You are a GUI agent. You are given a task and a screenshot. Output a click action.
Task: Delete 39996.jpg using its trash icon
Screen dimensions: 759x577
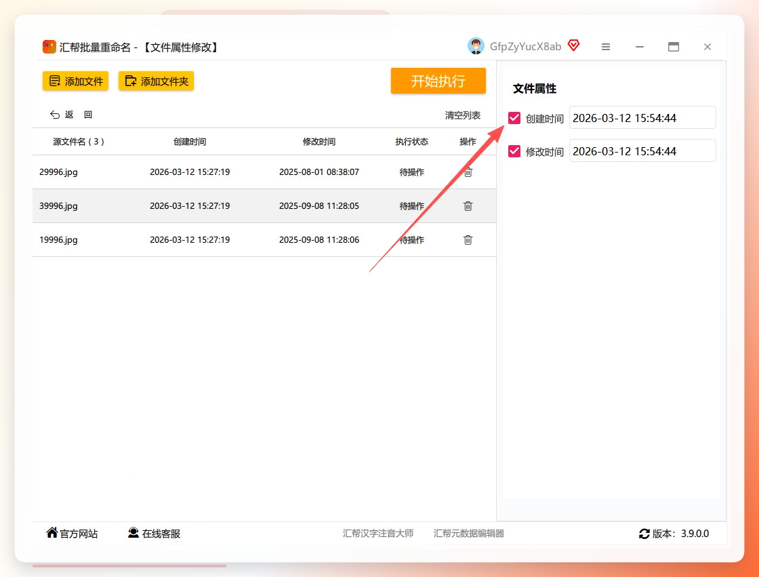[x=468, y=206]
